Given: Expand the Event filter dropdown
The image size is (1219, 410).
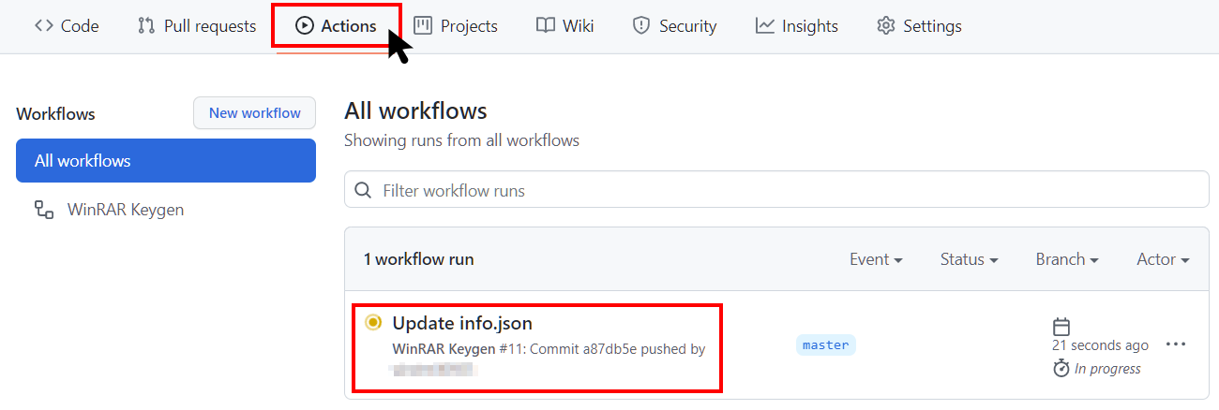Looking at the screenshot, I should coord(876,259).
